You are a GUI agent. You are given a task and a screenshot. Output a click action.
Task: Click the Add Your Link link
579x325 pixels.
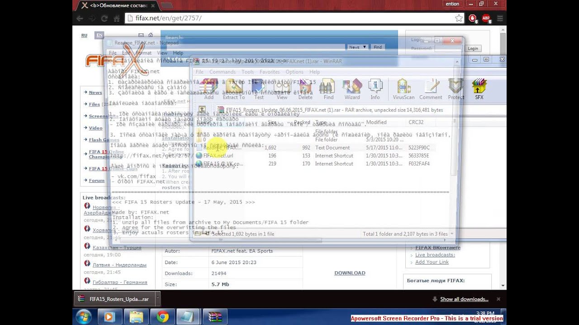click(x=432, y=262)
